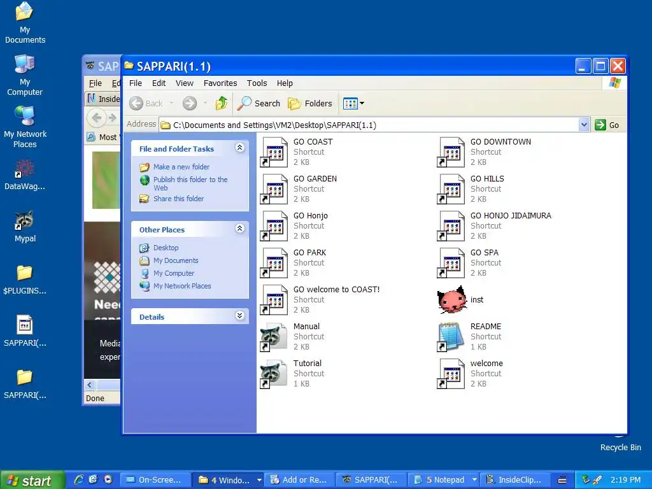This screenshot has height=489, width=652.
Task: Select the GO welcome to COAST! icon
Action: (274, 300)
